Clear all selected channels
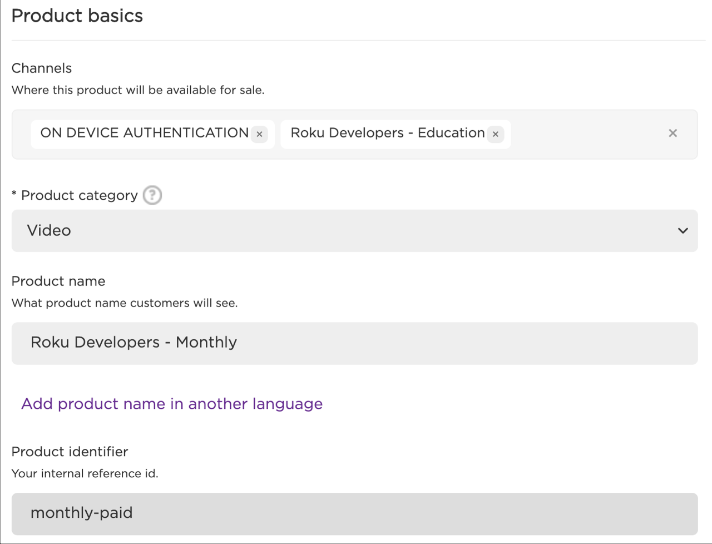The image size is (712, 544). pyautogui.click(x=673, y=133)
